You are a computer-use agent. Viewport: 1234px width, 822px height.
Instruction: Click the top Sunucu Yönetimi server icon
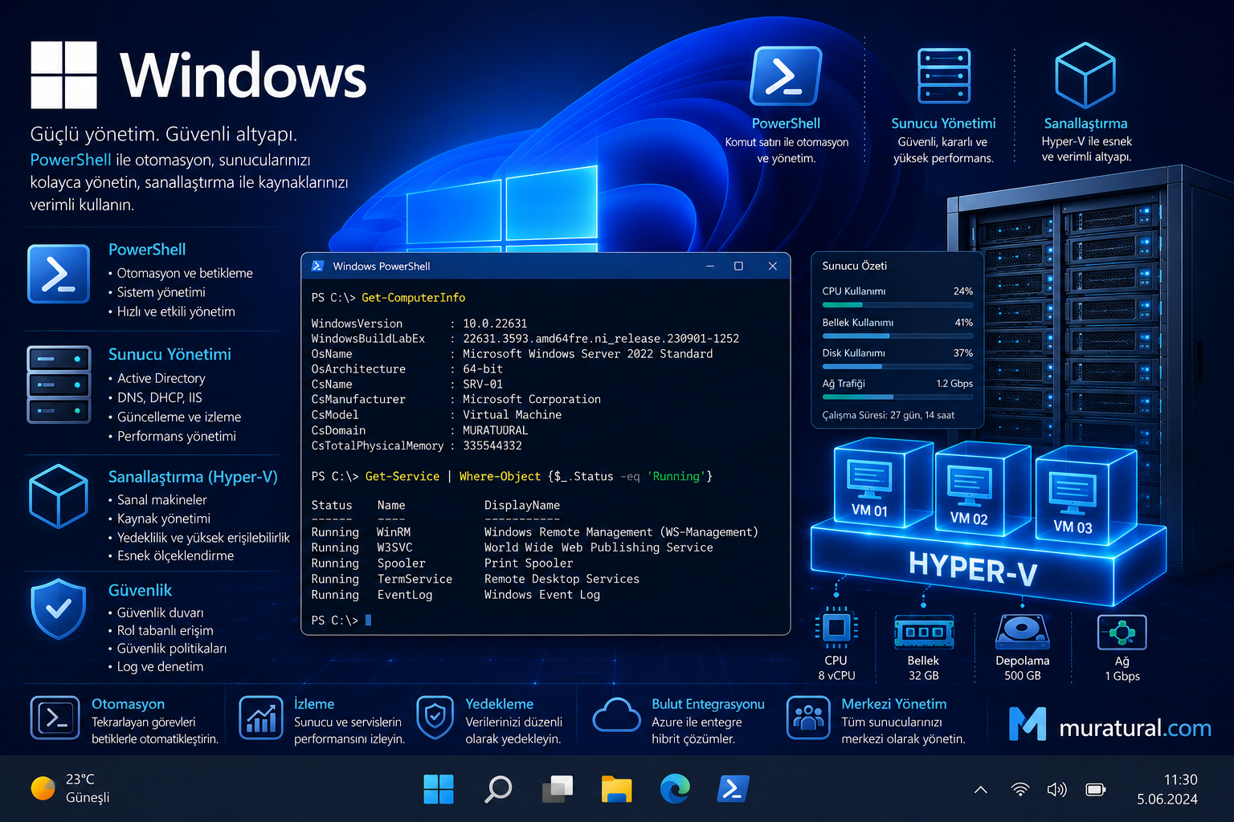click(944, 75)
